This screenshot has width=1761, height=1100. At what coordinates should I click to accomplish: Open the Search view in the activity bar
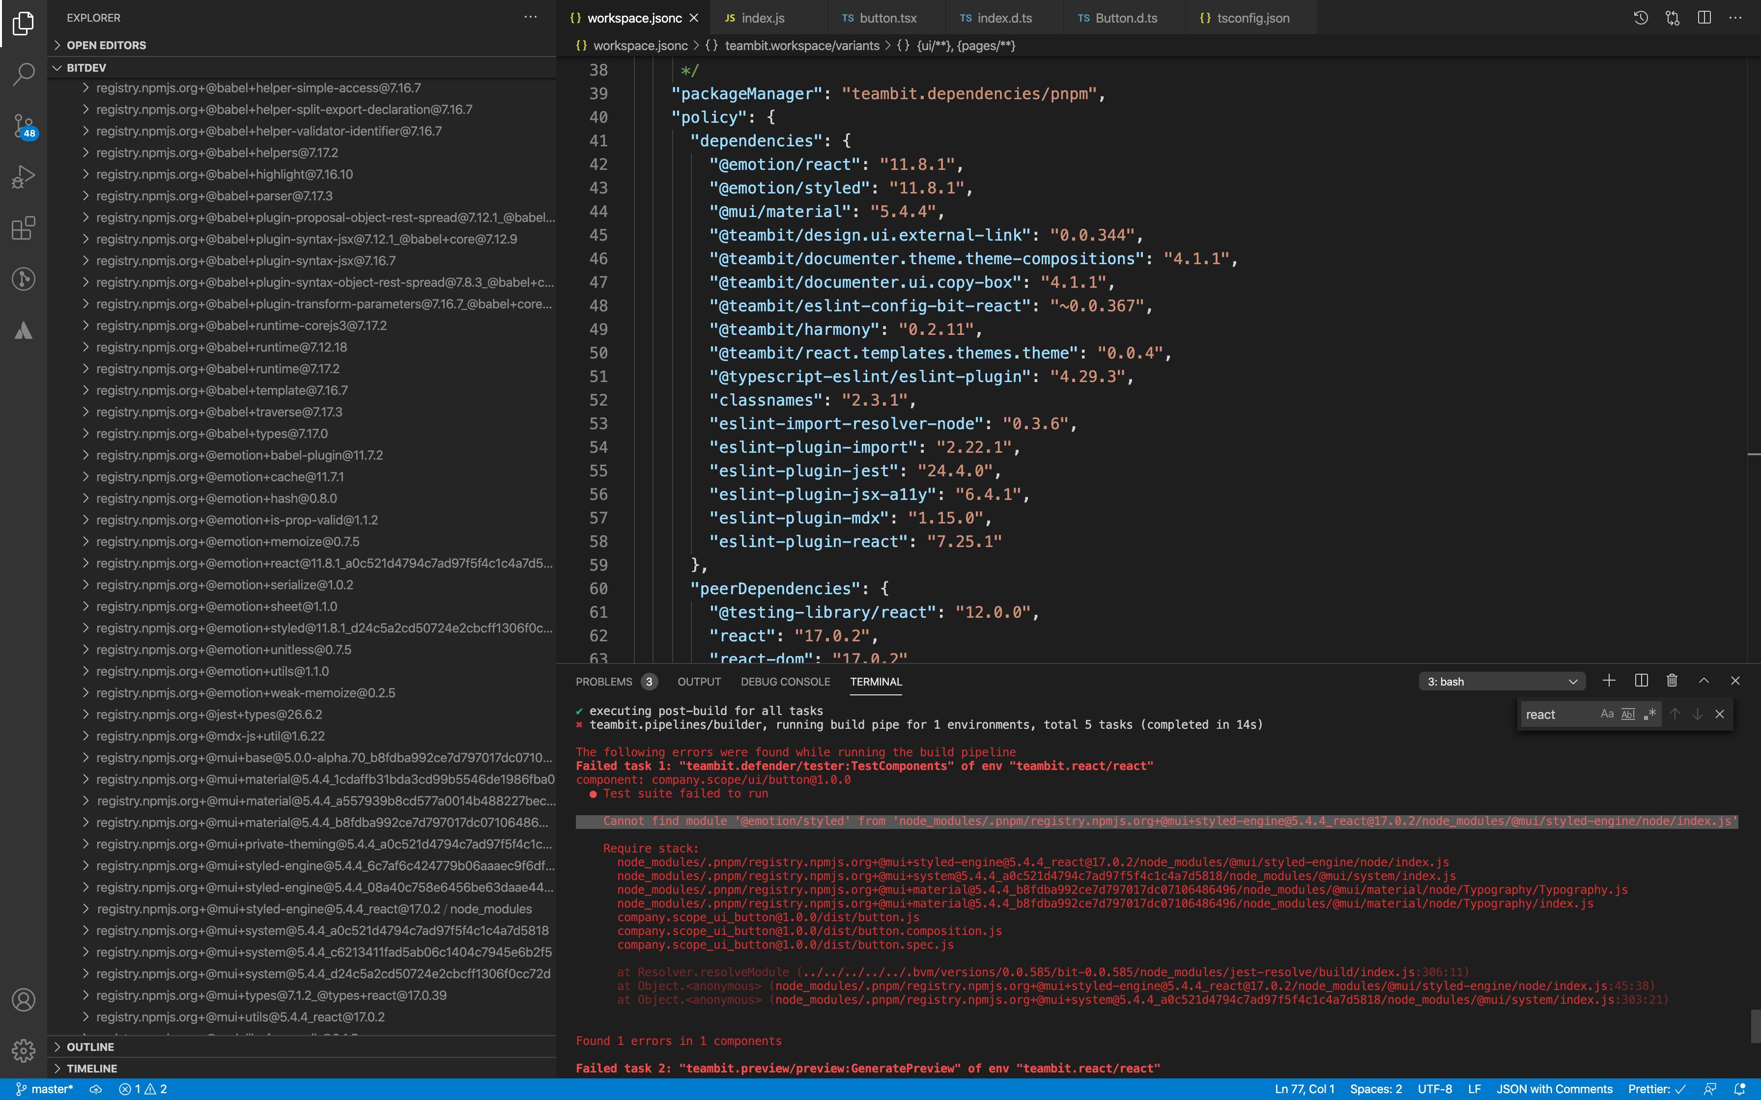(23, 73)
